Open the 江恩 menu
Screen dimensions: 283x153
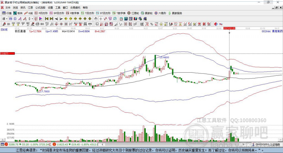(30, 7)
